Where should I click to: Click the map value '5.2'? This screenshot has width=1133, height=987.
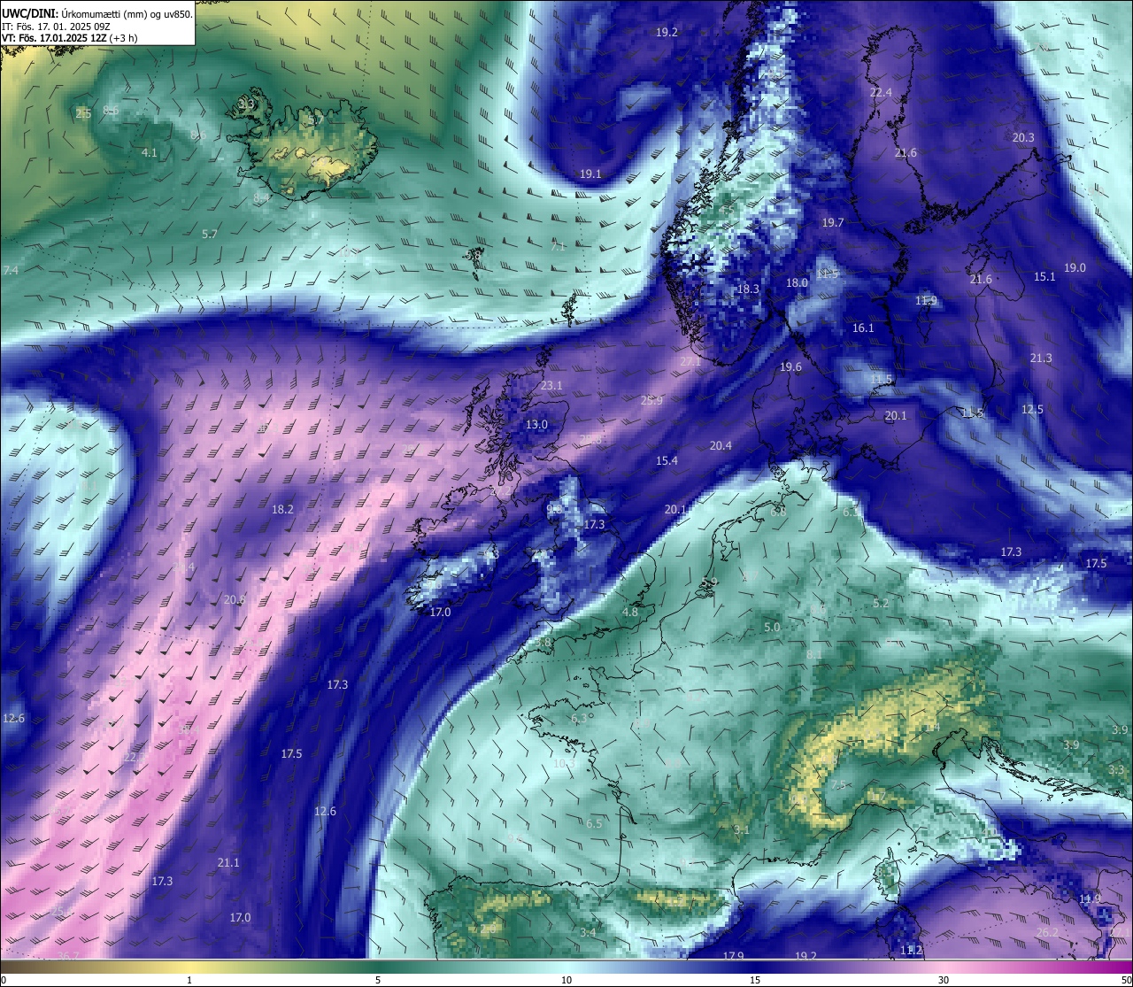pyautogui.click(x=881, y=603)
